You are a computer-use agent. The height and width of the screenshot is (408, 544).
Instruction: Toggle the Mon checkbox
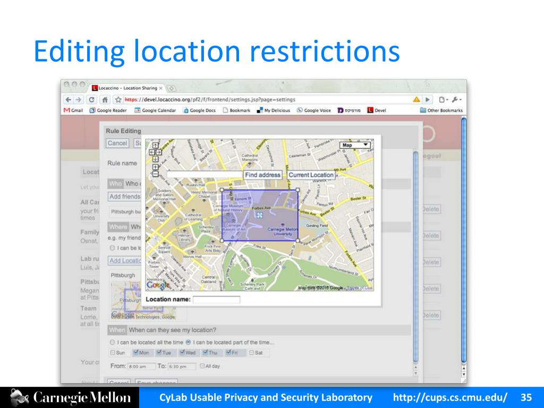pos(136,353)
